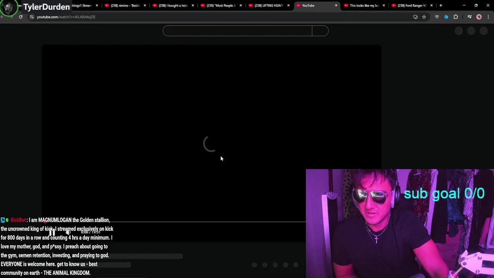The height and width of the screenshot is (278, 494).
Task: Open the Extensions puzzle-piece menu
Action: (x=456, y=17)
